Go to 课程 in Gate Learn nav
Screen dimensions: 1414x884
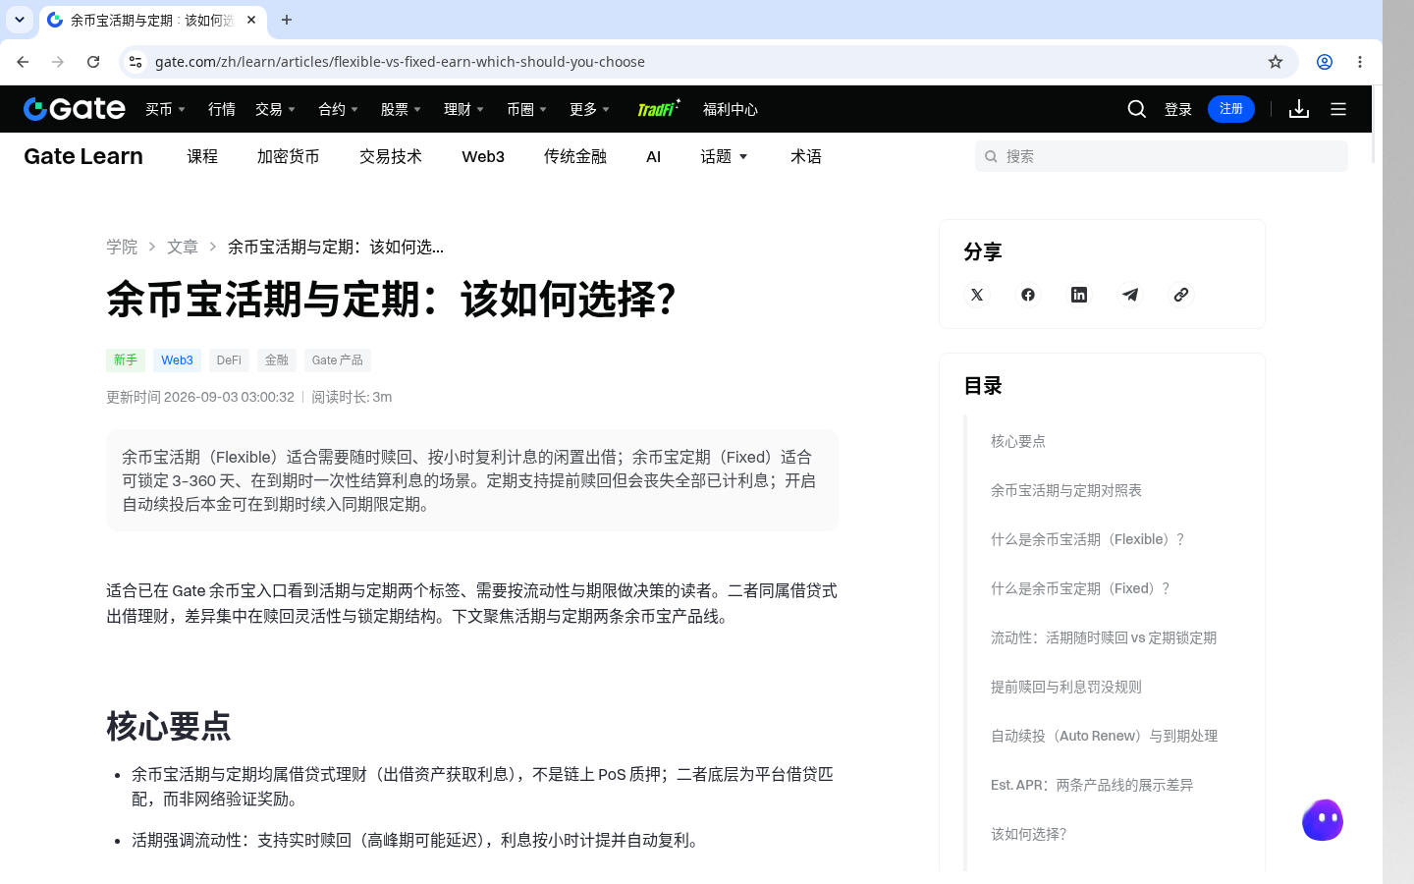(202, 156)
